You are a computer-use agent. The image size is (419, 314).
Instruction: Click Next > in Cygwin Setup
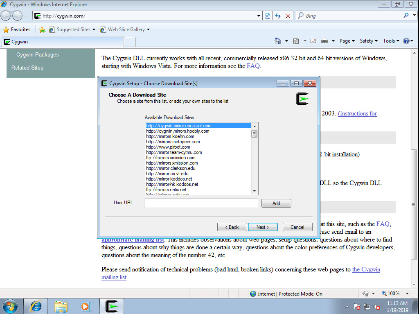pyautogui.click(x=263, y=227)
